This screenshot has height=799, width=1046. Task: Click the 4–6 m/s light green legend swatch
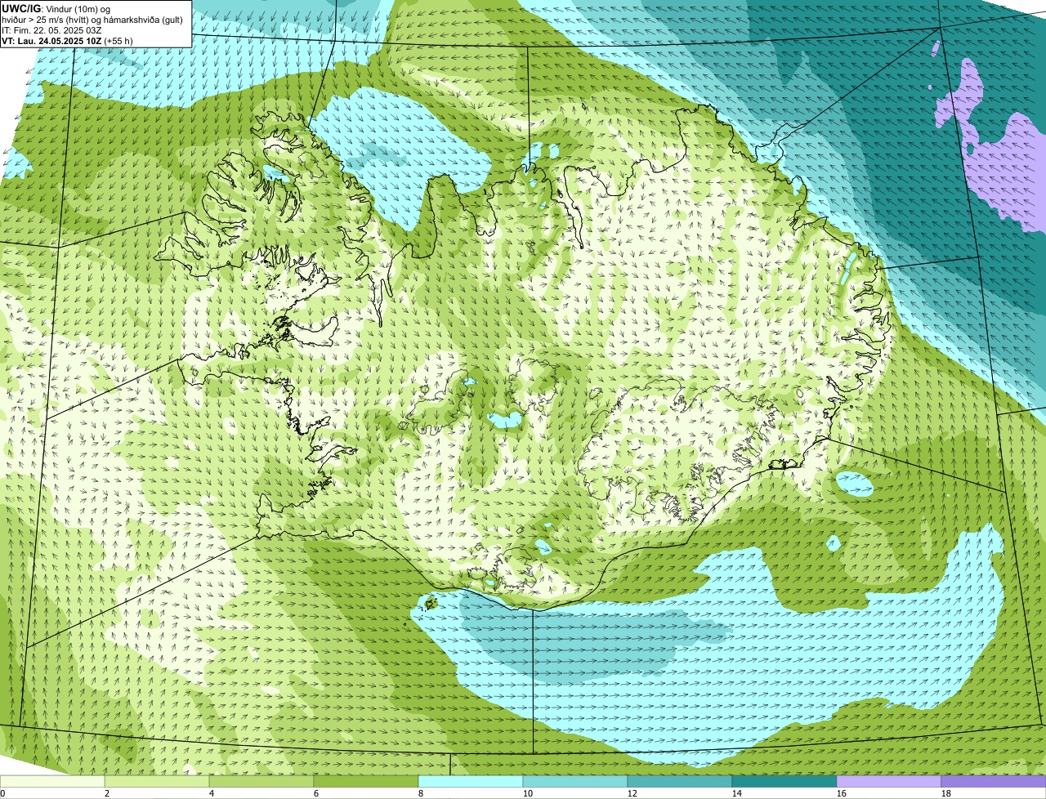[x=261, y=782]
